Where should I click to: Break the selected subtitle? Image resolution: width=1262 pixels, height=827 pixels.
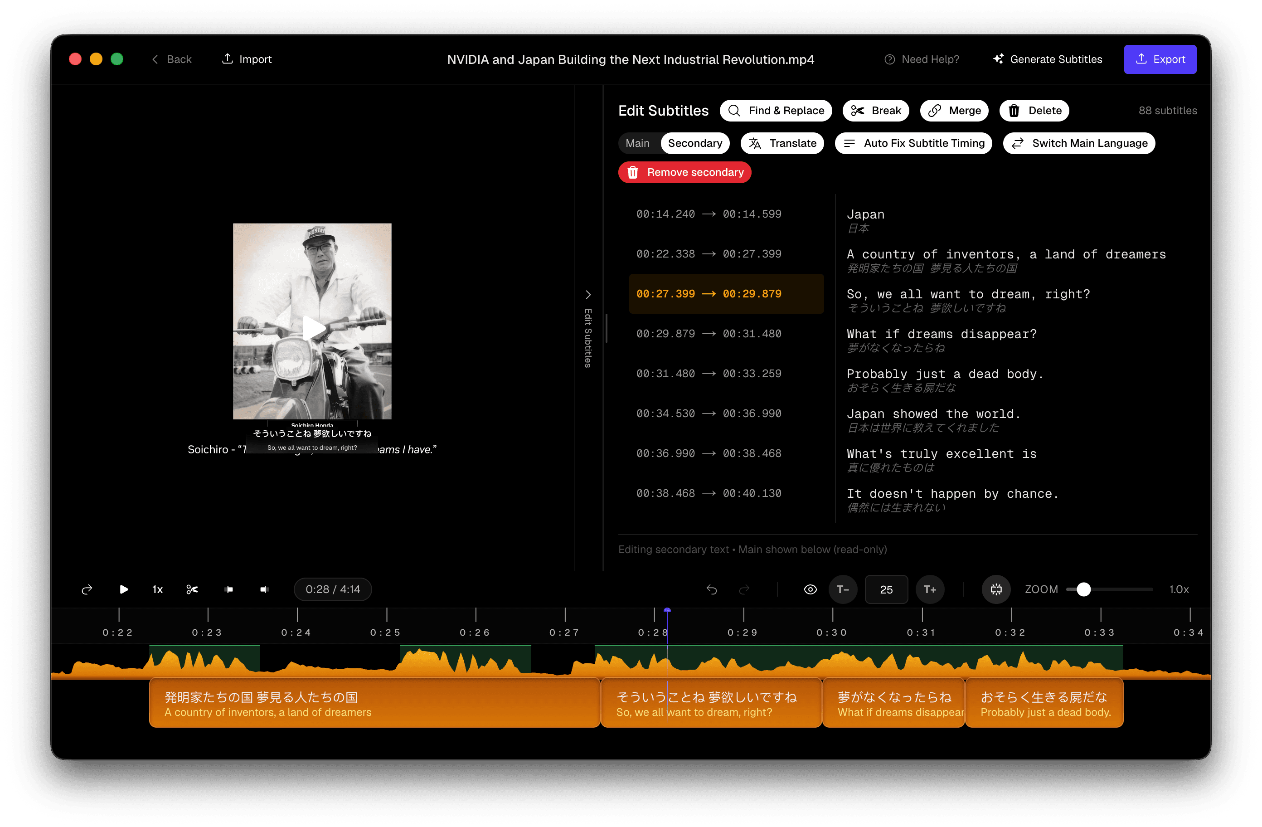875,110
